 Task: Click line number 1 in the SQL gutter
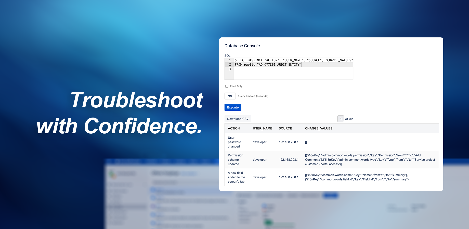click(230, 60)
